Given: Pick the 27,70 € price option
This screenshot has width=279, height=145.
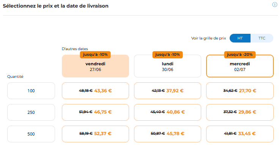Looking at the screenshot, I should point(240,91).
